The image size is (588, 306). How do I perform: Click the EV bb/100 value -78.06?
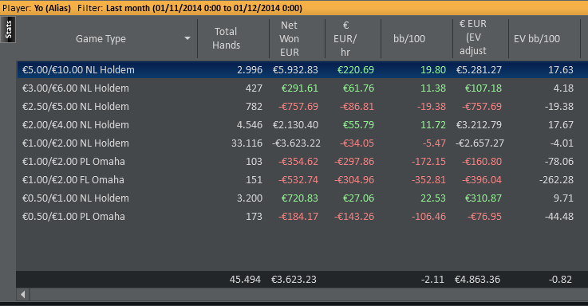[x=559, y=162]
